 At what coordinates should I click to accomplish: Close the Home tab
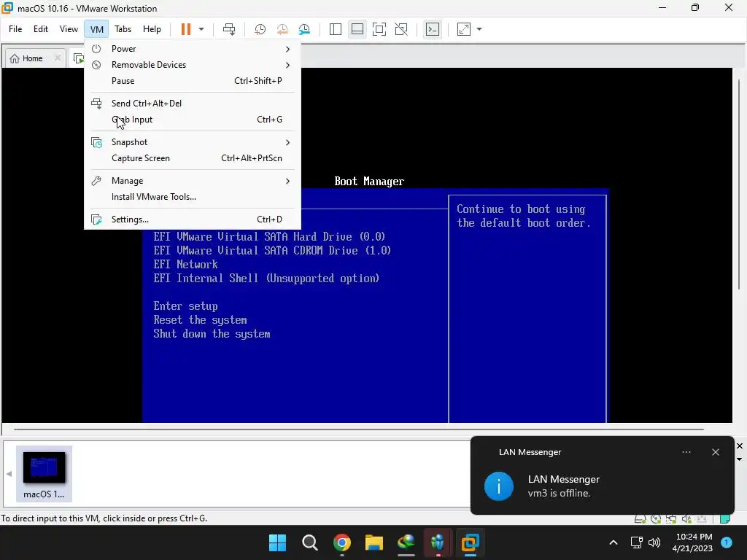click(x=57, y=58)
